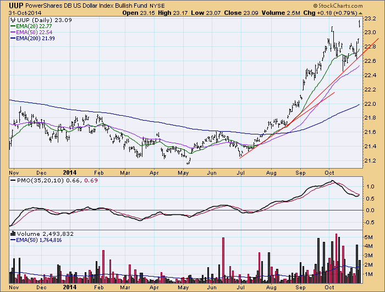Click the volume bars icon beside Volume label
The height and width of the screenshot is (292, 385).
click(x=13, y=234)
